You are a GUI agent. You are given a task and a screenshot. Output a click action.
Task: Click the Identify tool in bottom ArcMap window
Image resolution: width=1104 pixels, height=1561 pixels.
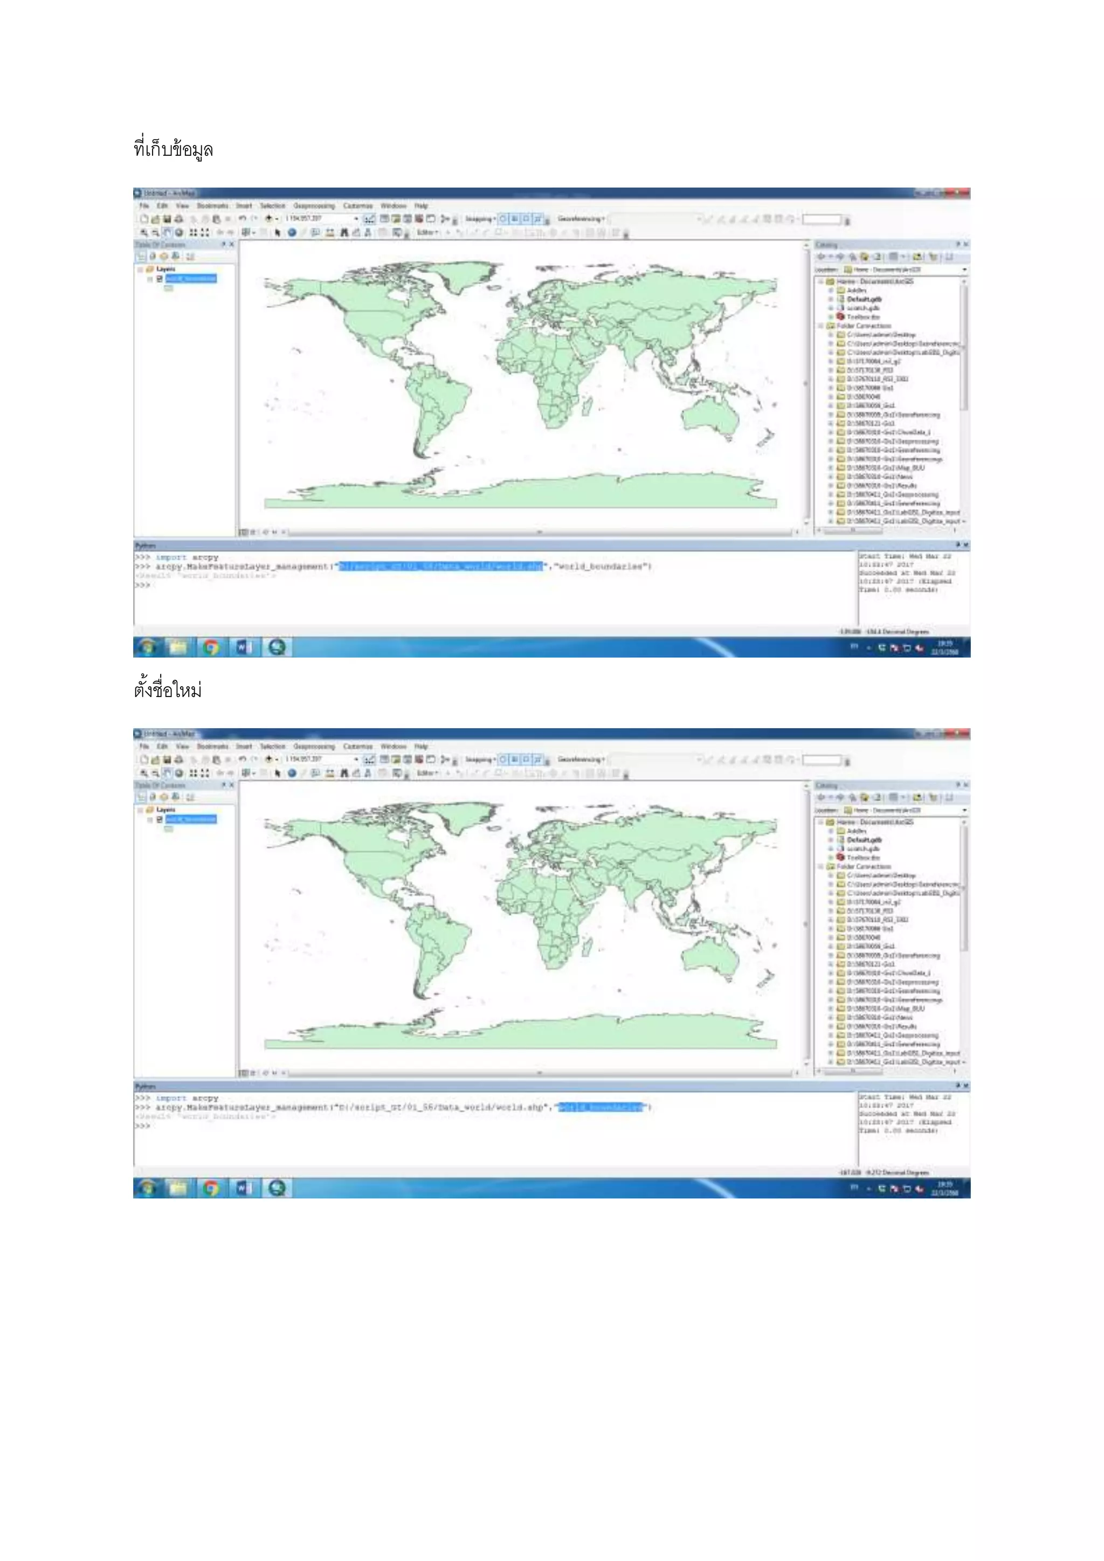(292, 773)
